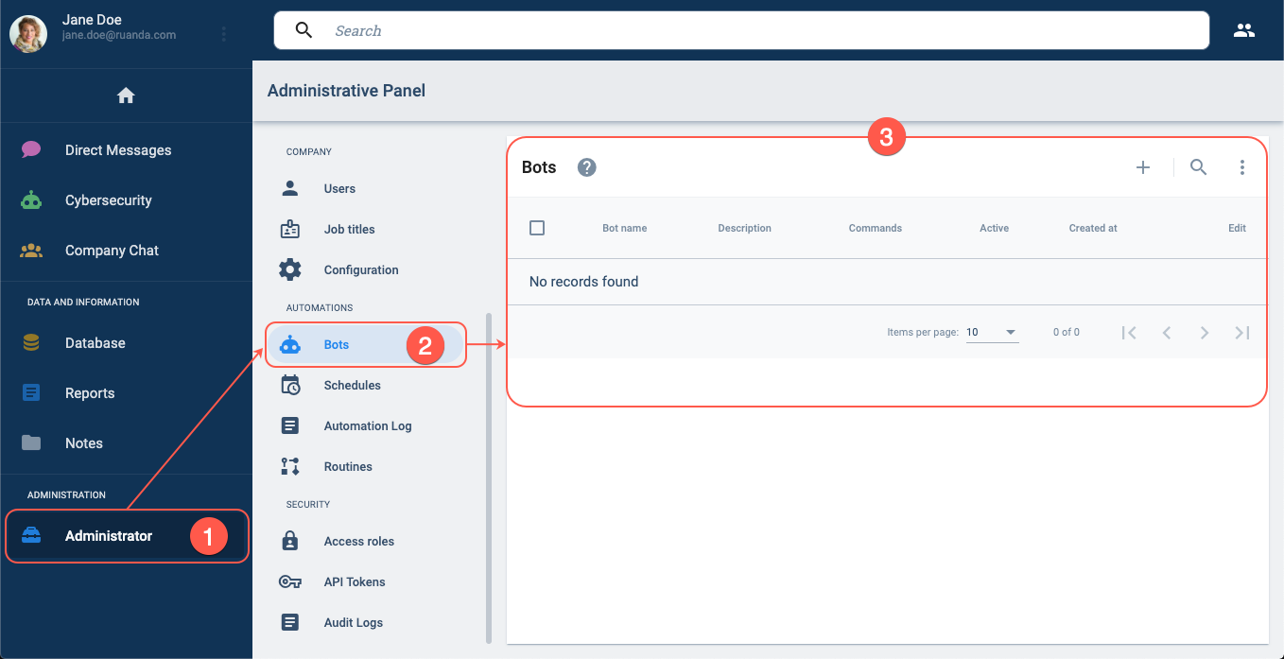The width and height of the screenshot is (1284, 659).
Task: Go to the last page arrow
Action: click(x=1242, y=333)
